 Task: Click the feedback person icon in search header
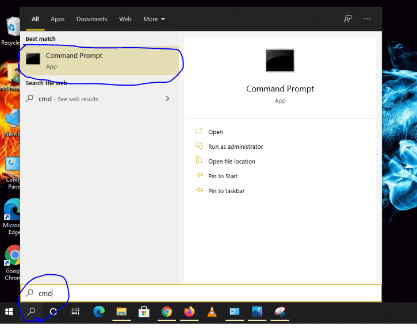(347, 18)
